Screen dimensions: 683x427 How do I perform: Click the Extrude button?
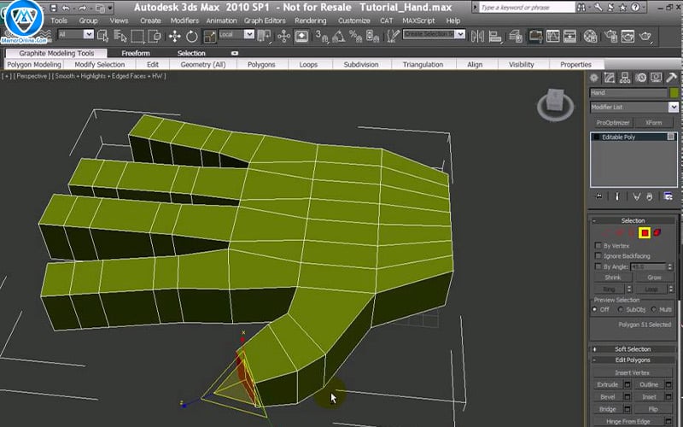coord(608,385)
